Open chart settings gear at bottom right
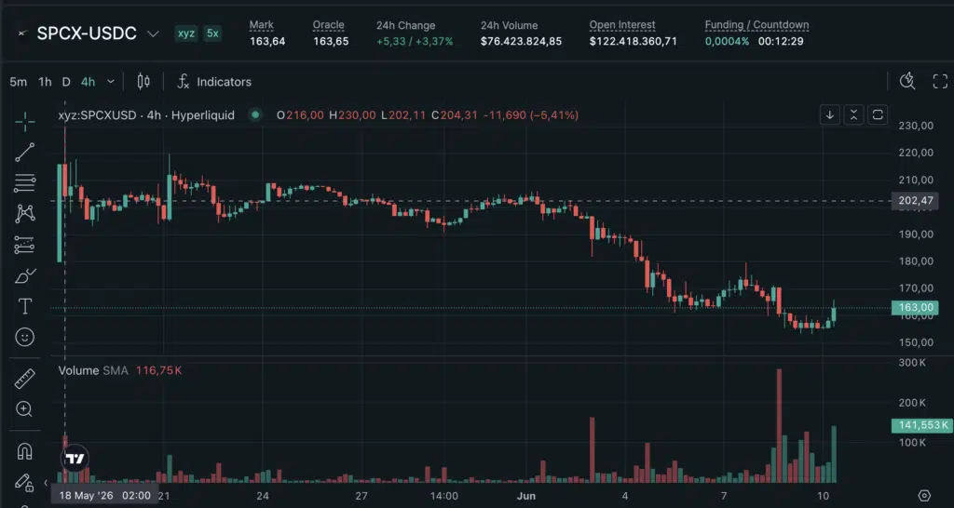 click(924, 495)
